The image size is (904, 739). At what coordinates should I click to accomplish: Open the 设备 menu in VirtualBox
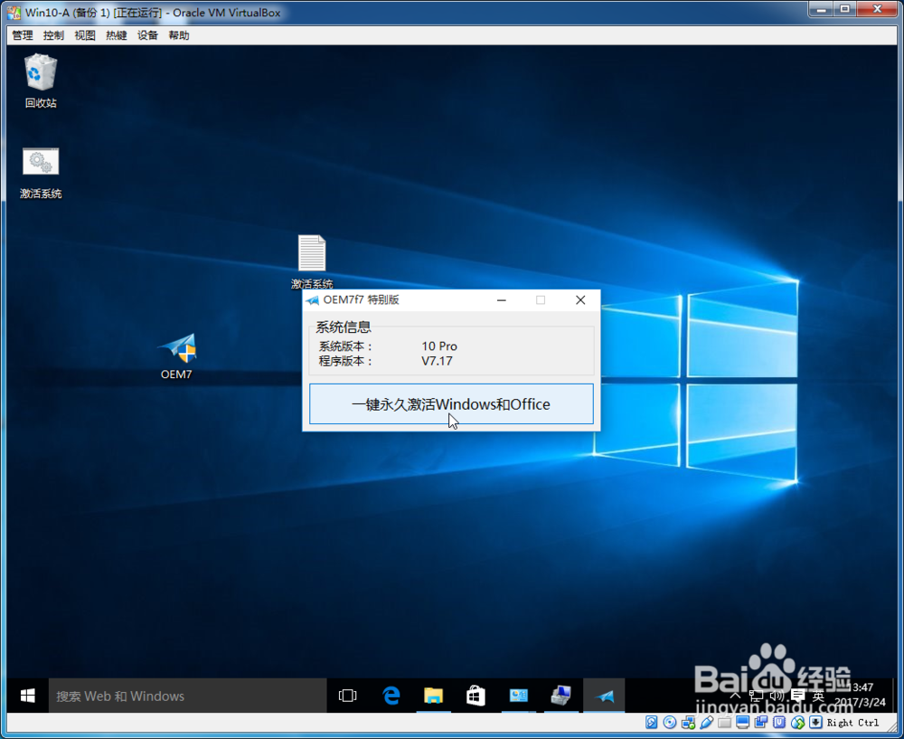click(x=147, y=34)
